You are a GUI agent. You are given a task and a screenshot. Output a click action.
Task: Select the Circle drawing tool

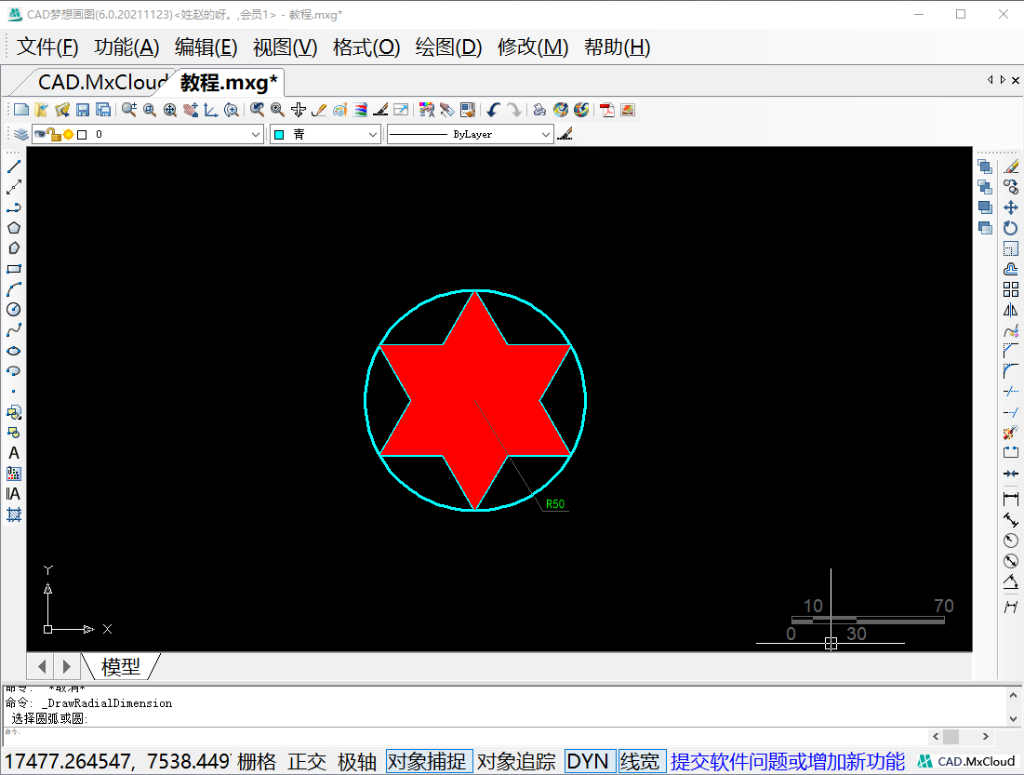(14, 310)
